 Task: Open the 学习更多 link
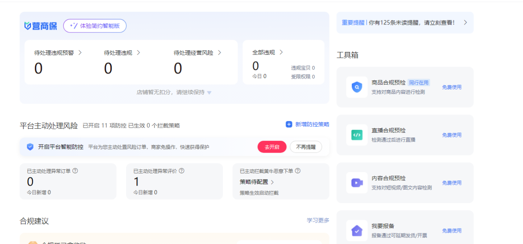tap(318, 220)
